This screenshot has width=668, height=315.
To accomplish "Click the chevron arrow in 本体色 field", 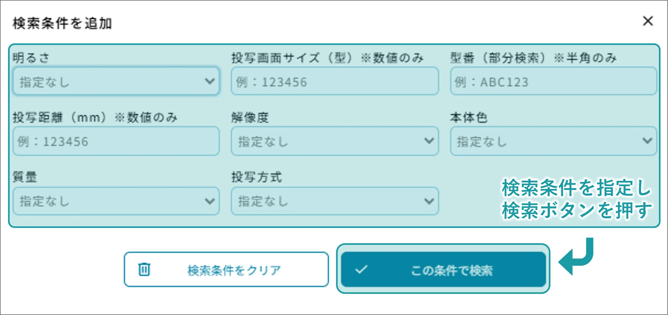I will [647, 141].
